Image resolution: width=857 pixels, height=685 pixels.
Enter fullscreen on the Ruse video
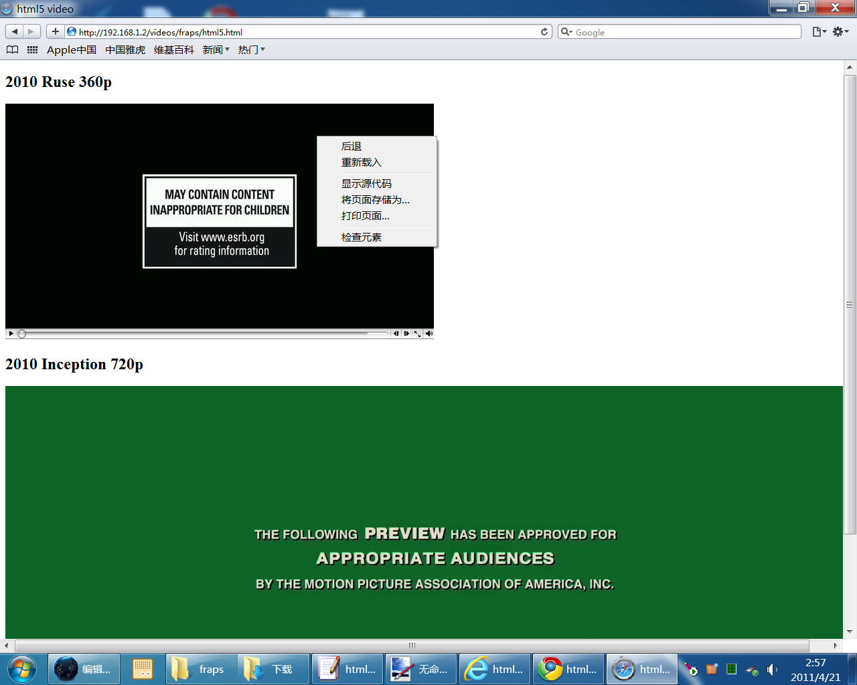[x=417, y=333]
